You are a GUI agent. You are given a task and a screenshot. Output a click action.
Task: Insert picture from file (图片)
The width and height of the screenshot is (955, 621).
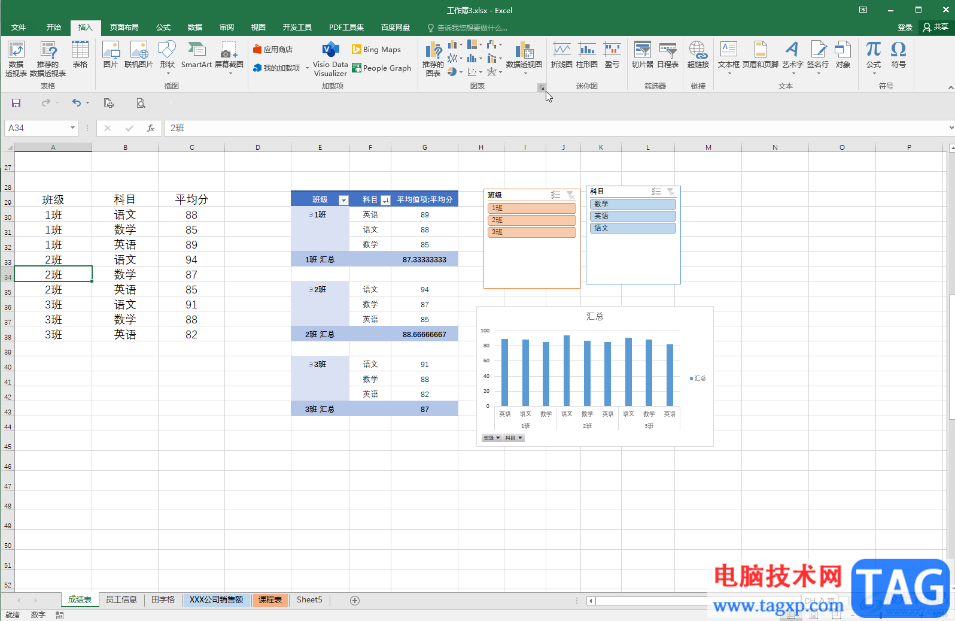111,55
